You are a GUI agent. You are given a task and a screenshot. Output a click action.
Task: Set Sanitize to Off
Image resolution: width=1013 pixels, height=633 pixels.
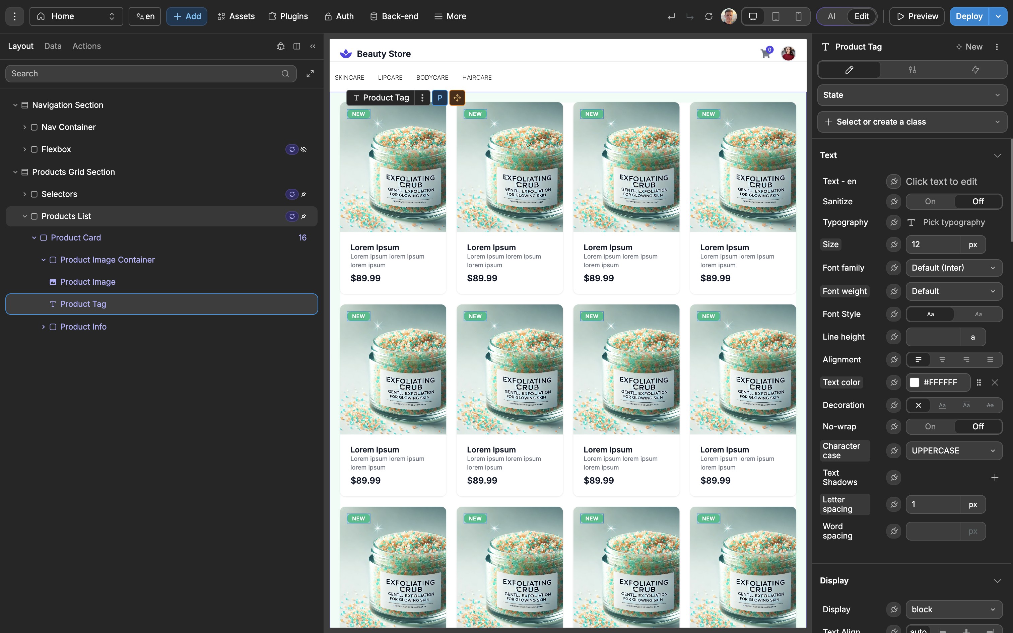(x=978, y=201)
